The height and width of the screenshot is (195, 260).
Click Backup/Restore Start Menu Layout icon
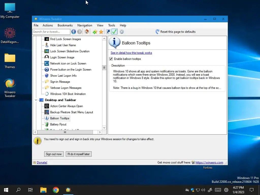[x=47, y=112]
